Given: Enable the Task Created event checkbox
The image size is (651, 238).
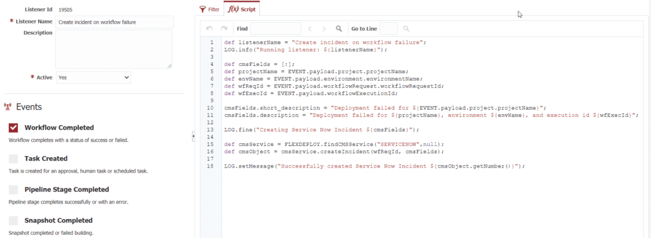Looking at the screenshot, I should click(x=13, y=159).
